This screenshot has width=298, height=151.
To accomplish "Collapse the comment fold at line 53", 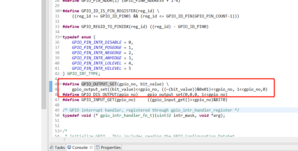I will [x=61, y=131].
